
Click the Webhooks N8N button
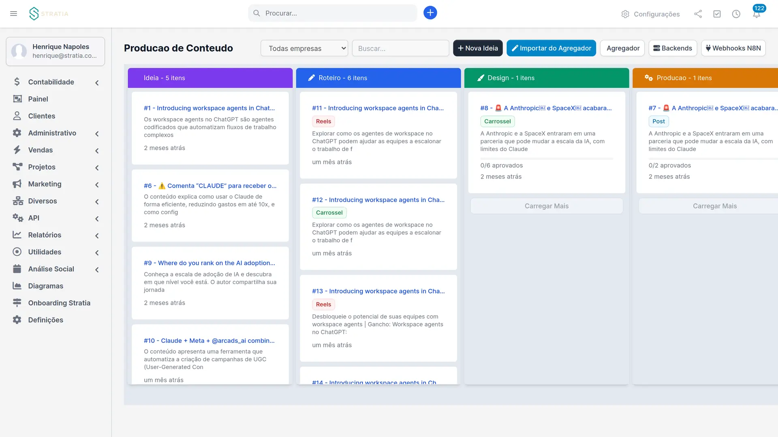point(733,48)
